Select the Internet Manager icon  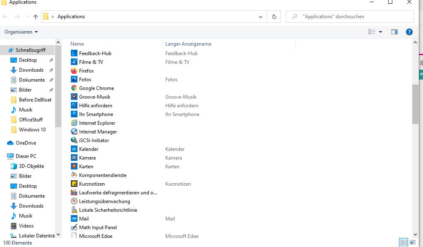coord(74,131)
